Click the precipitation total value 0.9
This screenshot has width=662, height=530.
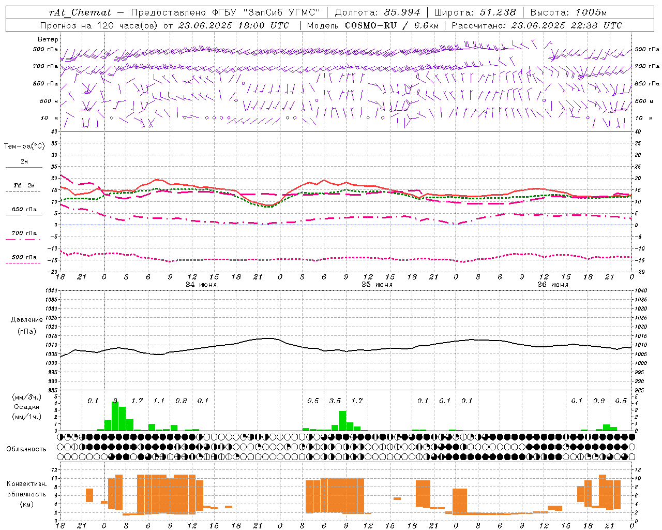click(x=599, y=401)
